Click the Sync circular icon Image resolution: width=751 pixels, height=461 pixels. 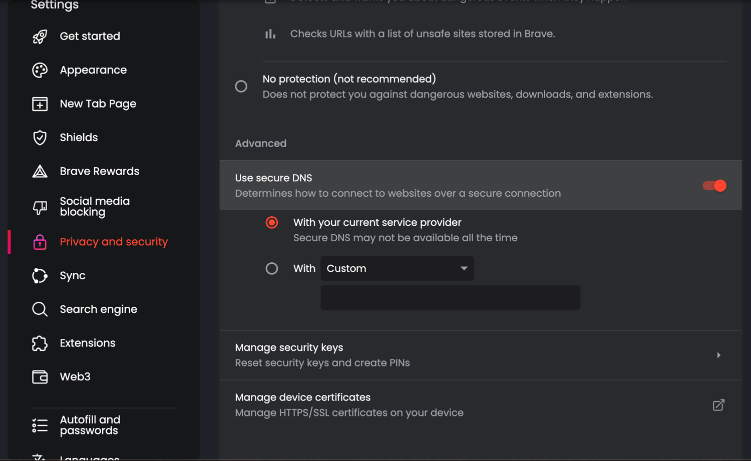tap(40, 276)
